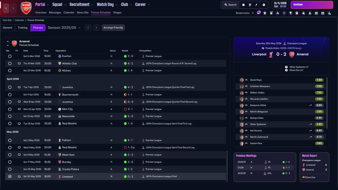
Task: Click the TV icon on Athletic Club row
Action: [19, 64]
